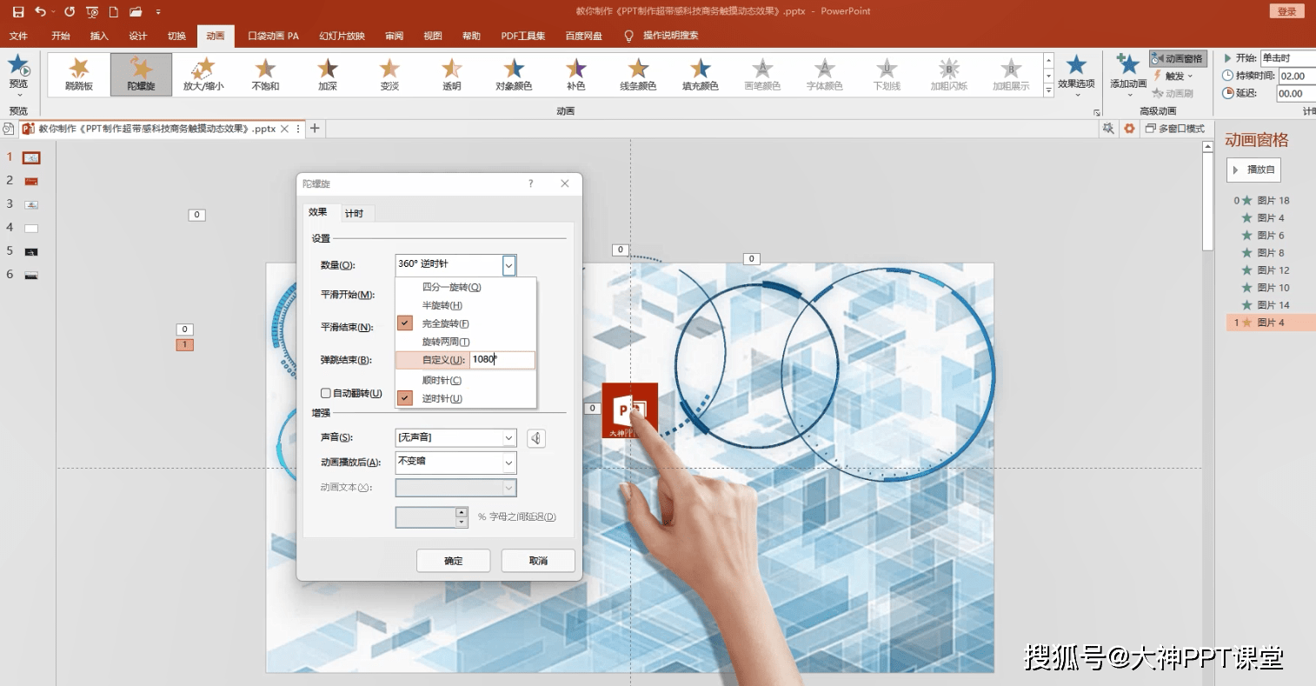Save the presentation from the quick access toolbar
Viewport: 1316px width, 686px height.
[x=18, y=11]
